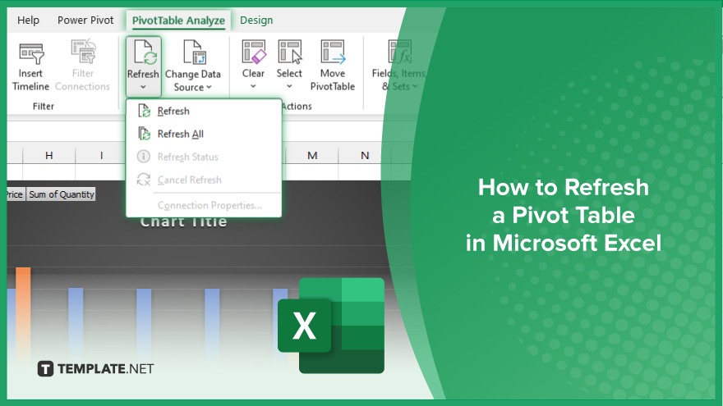723x406 pixels.
Task: Switch to the Design tab
Action: [256, 21]
